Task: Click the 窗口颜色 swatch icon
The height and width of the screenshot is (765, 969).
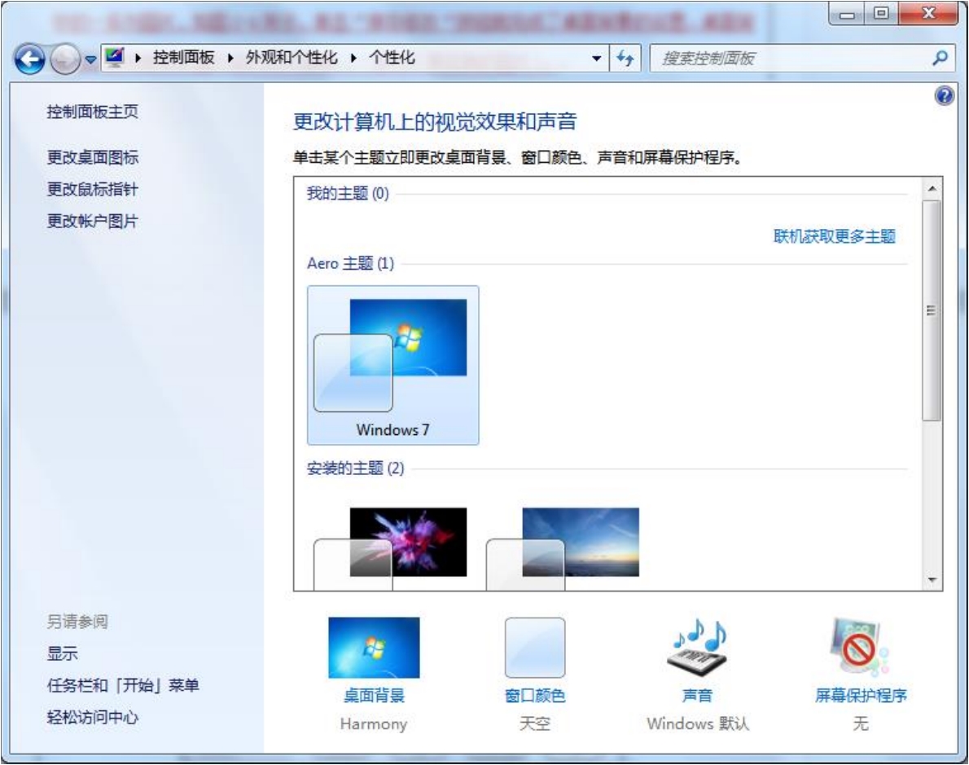Action: [x=535, y=648]
